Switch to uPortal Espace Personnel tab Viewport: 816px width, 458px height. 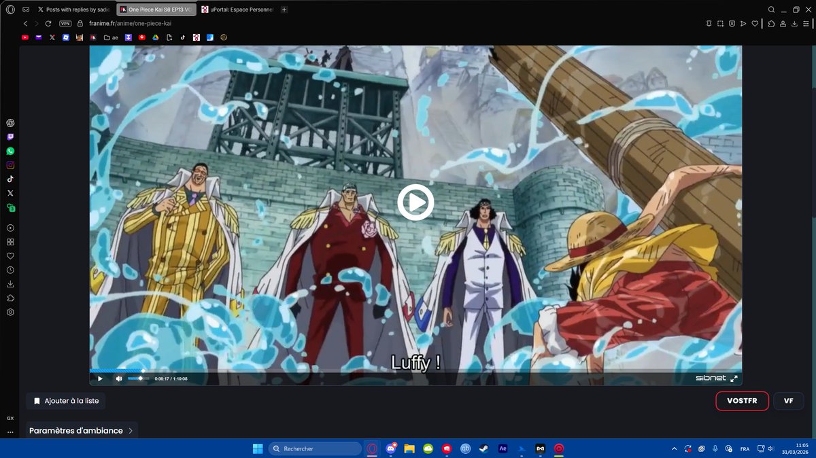coord(237,10)
